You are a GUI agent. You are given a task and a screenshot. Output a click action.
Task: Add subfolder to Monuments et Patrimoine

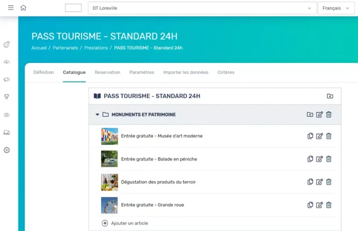point(310,115)
